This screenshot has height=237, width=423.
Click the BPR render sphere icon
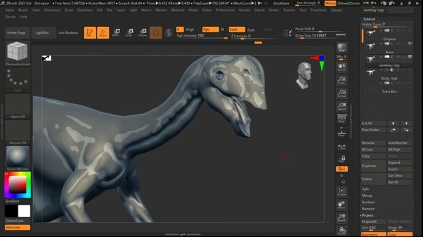point(342,48)
